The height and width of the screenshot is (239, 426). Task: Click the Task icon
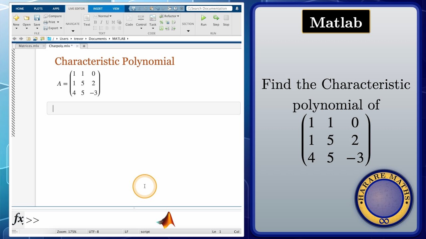[x=153, y=18]
